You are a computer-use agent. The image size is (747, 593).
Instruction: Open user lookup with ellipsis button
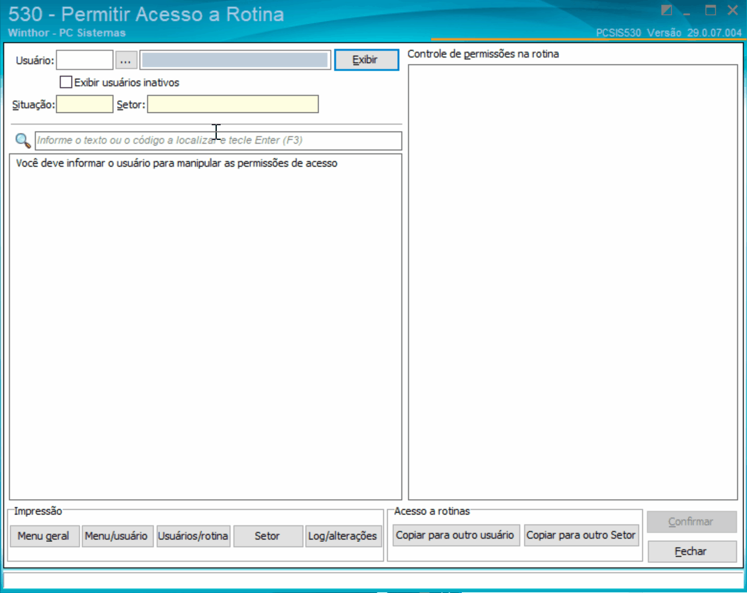pos(126,61)
